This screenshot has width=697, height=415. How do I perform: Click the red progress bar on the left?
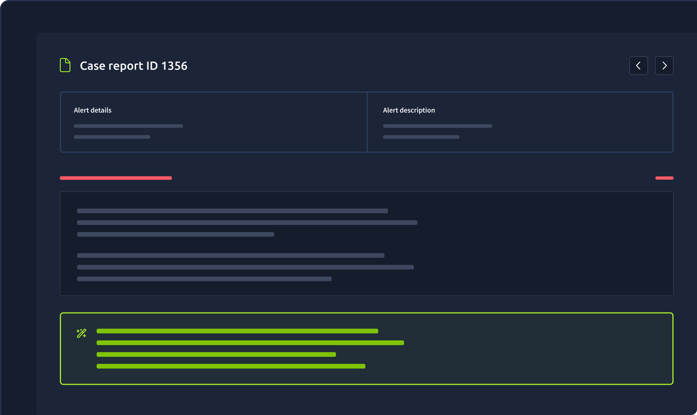(x=116, y=178)
